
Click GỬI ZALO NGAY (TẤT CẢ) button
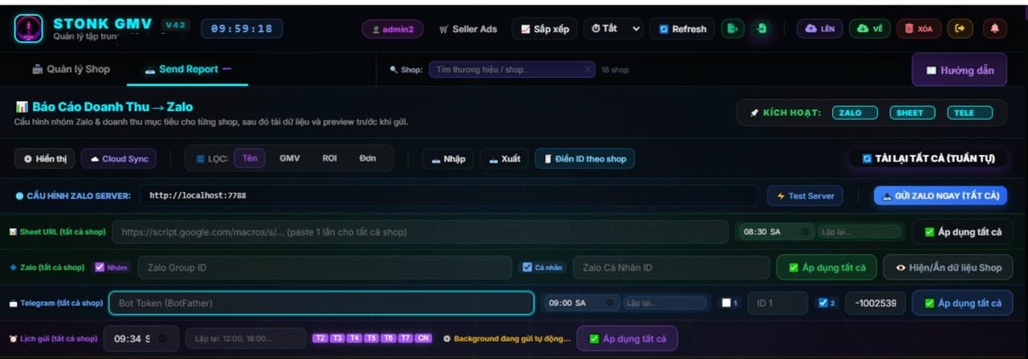pyautogui.click(x=940, y=195)
